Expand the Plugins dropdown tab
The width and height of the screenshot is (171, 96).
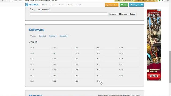tap(53, 36)
